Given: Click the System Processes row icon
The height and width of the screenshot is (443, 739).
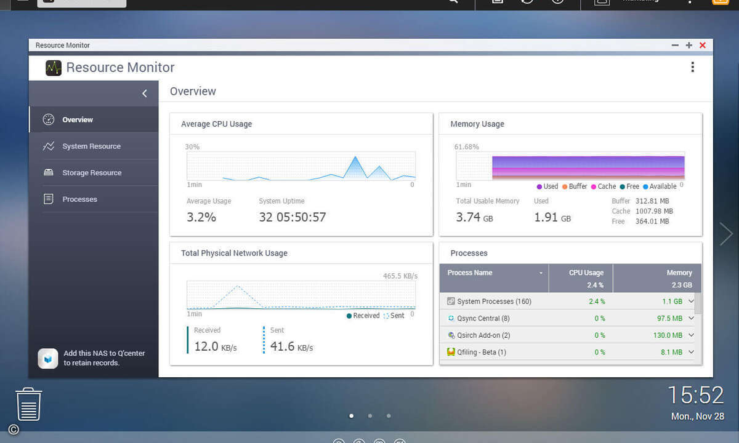Looking at the screenshot, I should pyautogui.click(x=451, y=301).
